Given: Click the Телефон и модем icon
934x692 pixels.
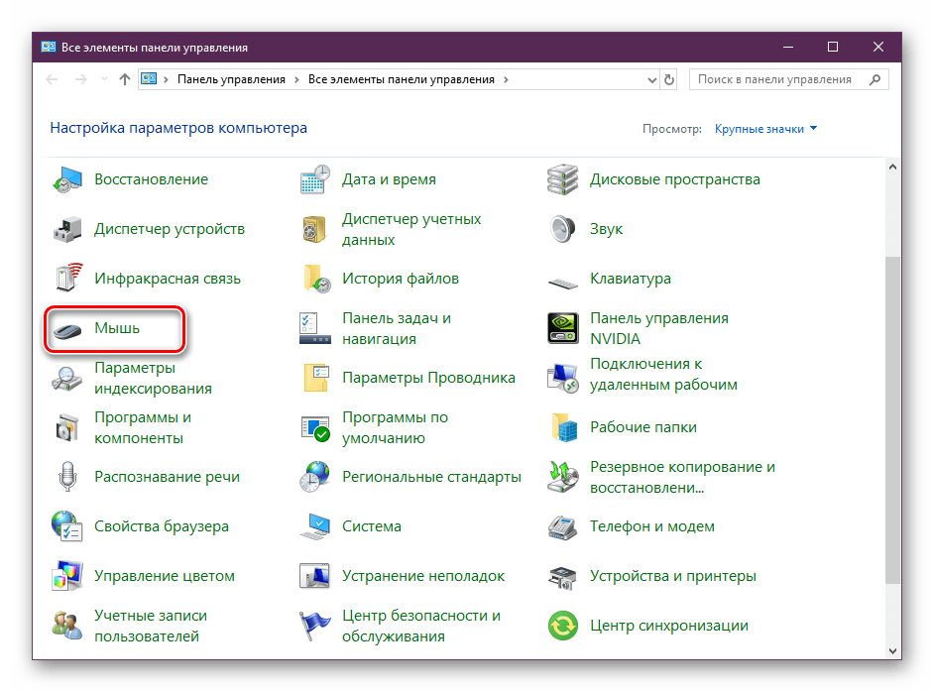Looking at the screenshot, I should 563,526.
